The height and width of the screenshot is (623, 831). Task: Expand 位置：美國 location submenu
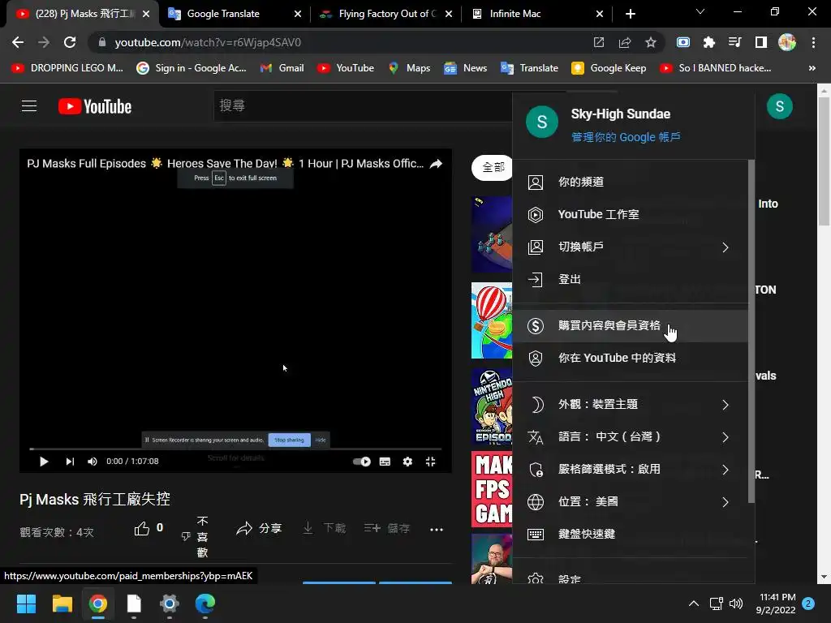click(x=630, y=501)
